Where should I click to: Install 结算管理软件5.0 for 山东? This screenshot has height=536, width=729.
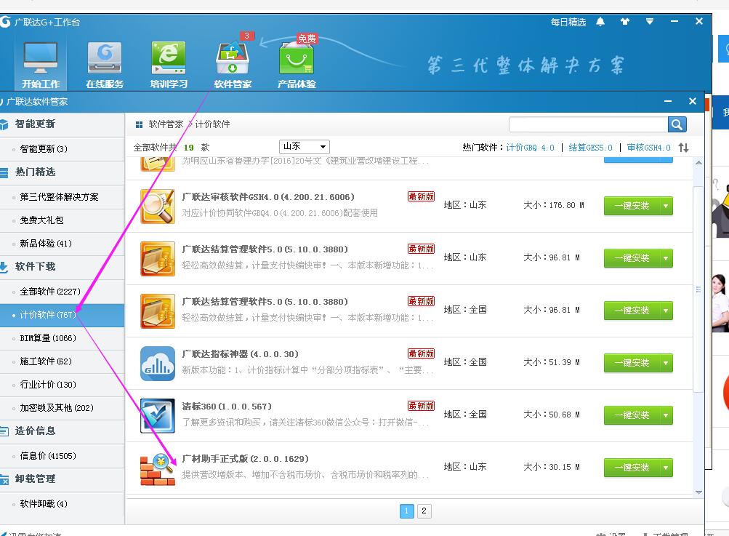point(632,258)
